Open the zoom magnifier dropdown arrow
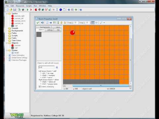 [104, 23]
